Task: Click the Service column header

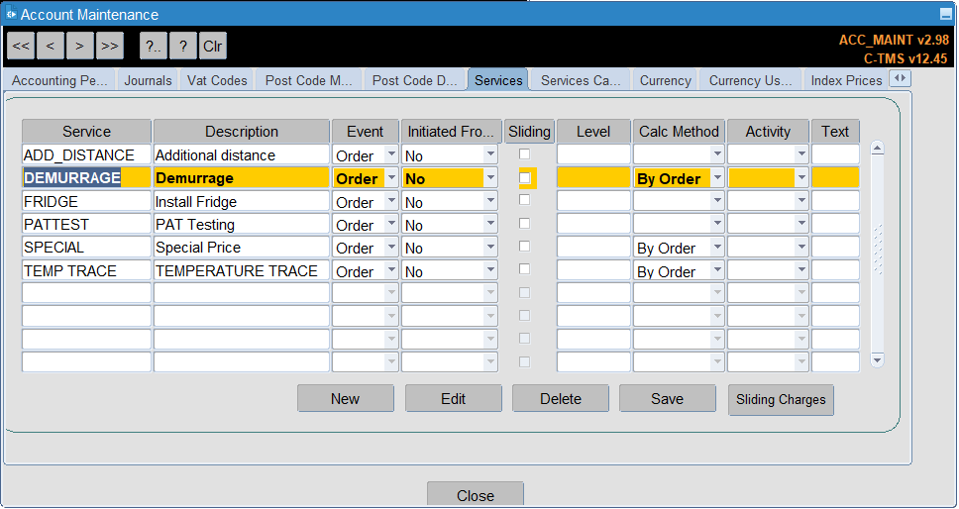Action: click(86, 132)
